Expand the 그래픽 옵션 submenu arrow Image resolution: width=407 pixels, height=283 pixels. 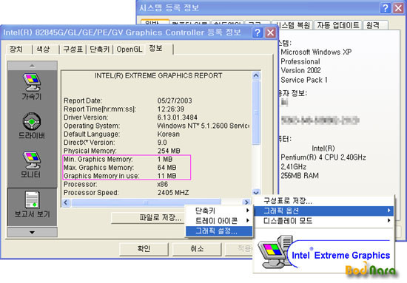[388, 211]
